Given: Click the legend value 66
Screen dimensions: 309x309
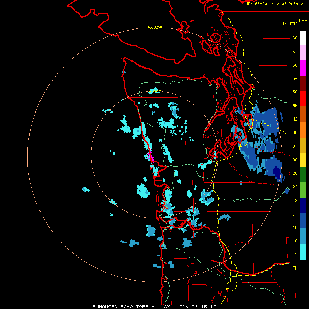Looking at the screenshot, I should [295, 38].
